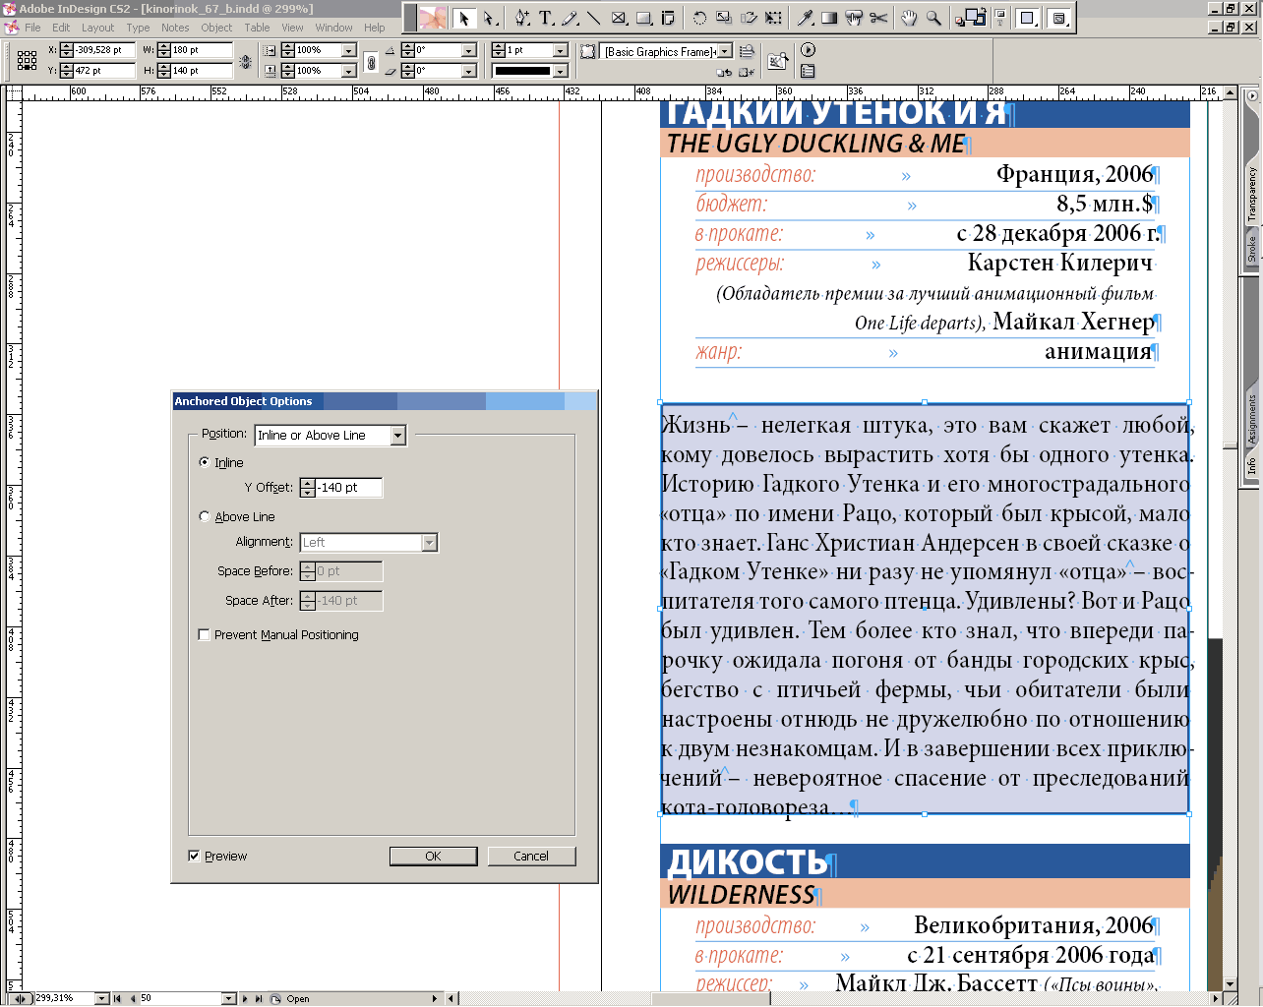The image size is (1263, 1007).
Task: Open the control palette menu icon
Action: pyautogui.click(x=808, y=71)
